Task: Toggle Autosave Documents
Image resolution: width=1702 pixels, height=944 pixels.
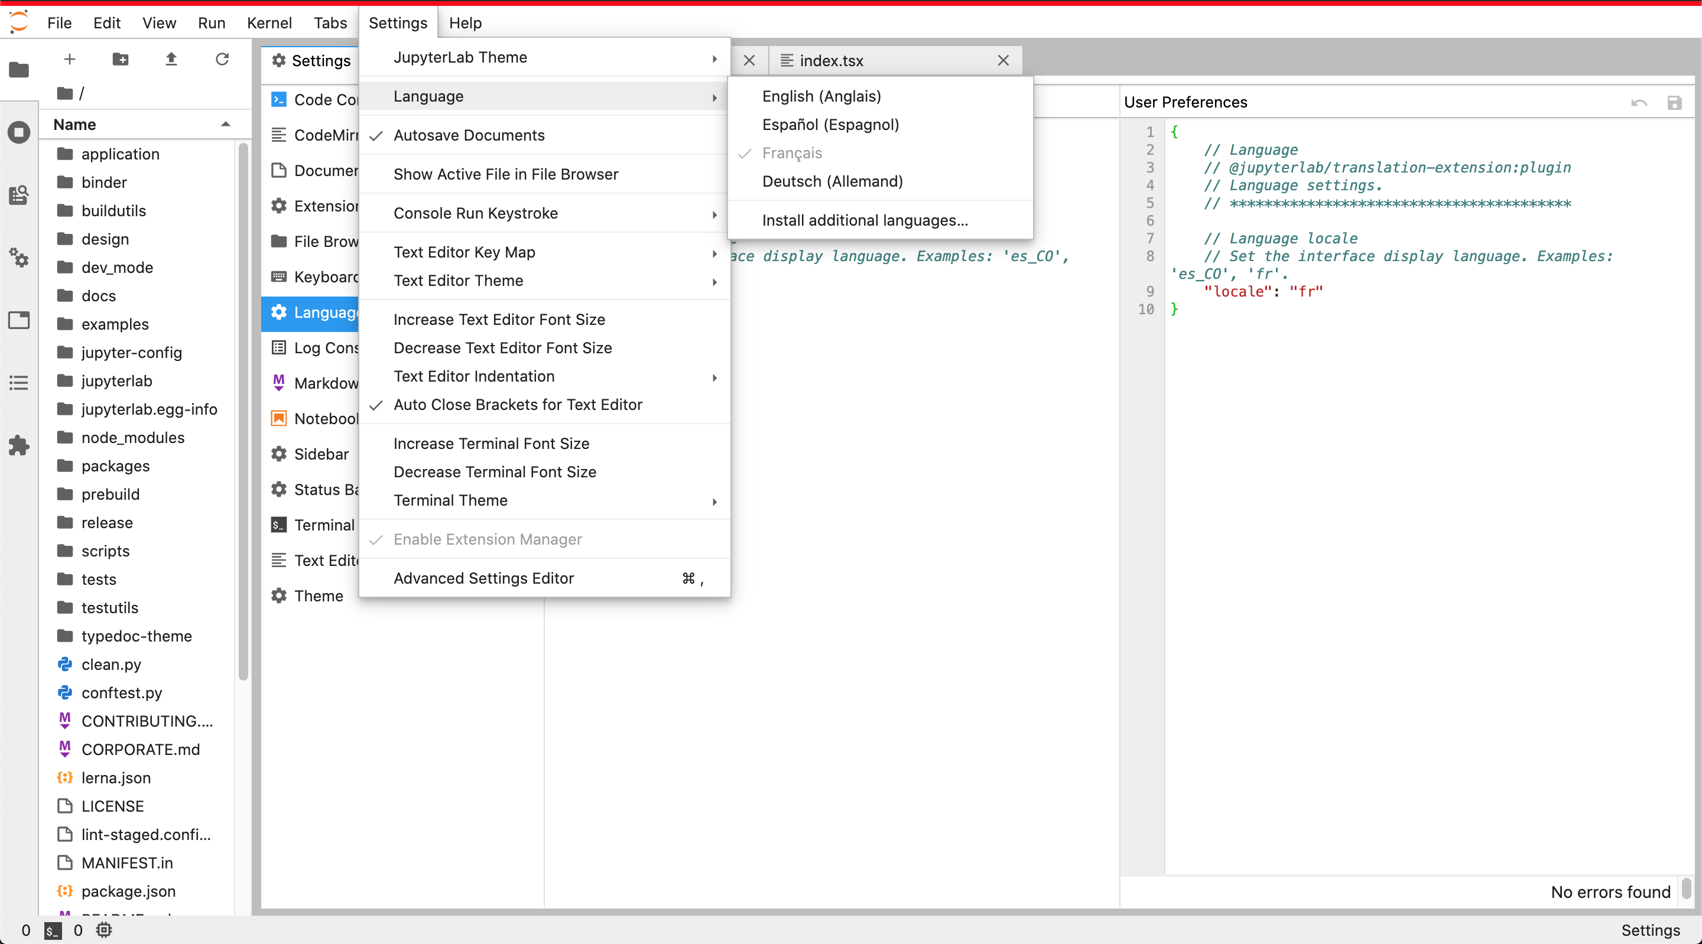Action: [x=469, y=135]
